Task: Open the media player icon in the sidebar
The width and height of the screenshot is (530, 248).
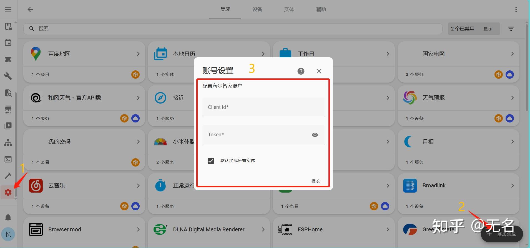Action: 8,126
